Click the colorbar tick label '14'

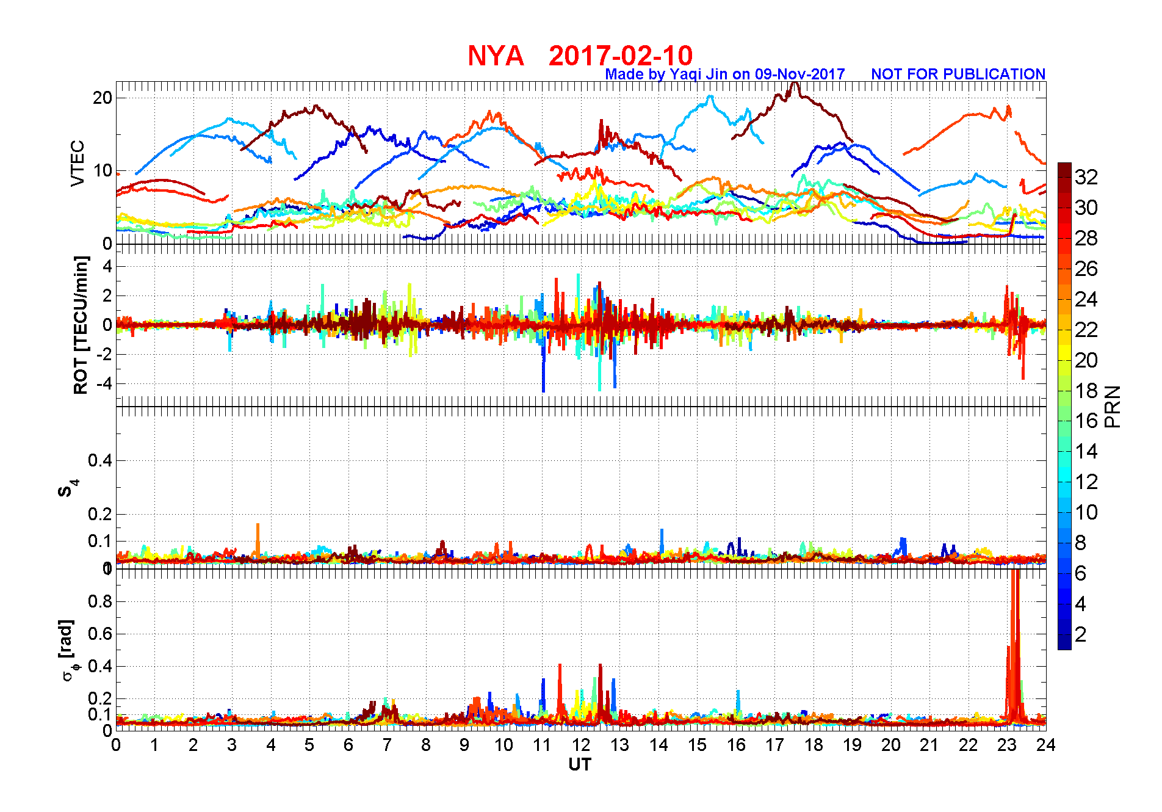pyautogui.click(x=1086, y=451)
